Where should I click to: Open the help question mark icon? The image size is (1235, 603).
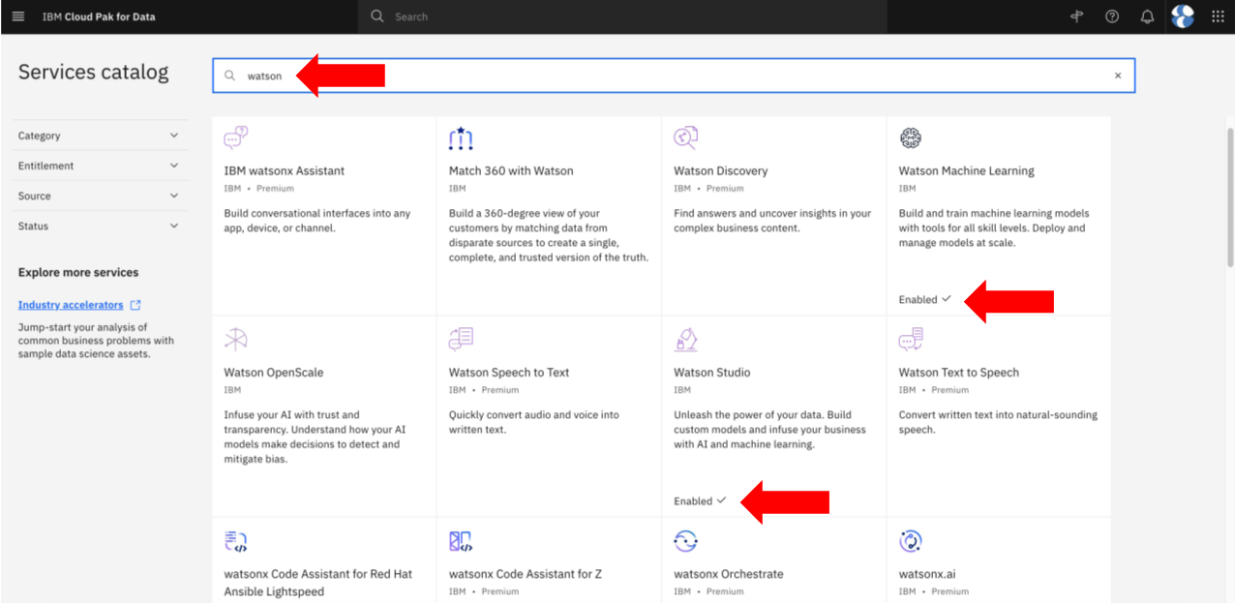[x=1112, y=16]
